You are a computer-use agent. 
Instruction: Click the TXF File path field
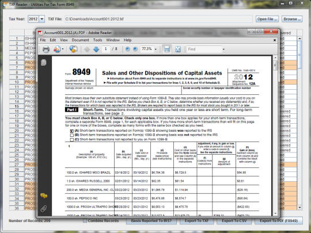coord(158,19)
